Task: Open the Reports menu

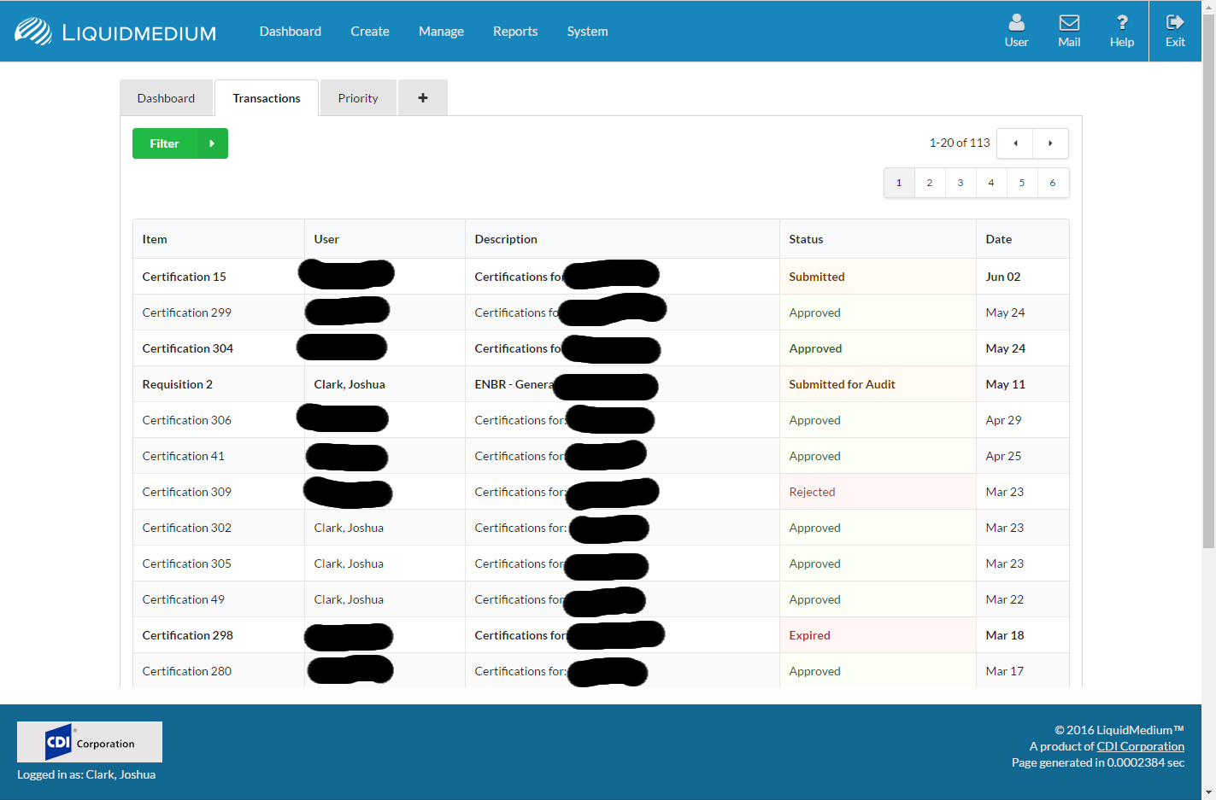Action: pos(515,32)
